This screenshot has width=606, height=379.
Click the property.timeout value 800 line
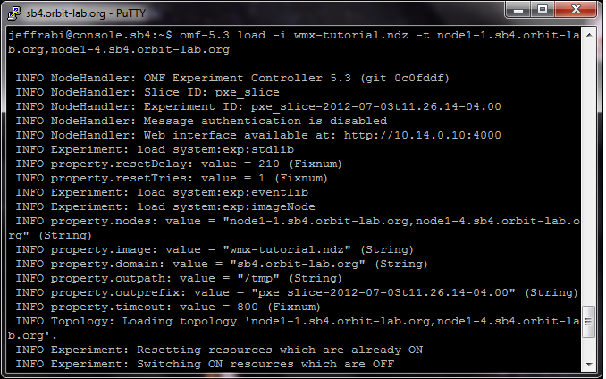pos(168,307)
